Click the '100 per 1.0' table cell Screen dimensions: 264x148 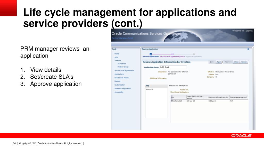coord(191,101)
